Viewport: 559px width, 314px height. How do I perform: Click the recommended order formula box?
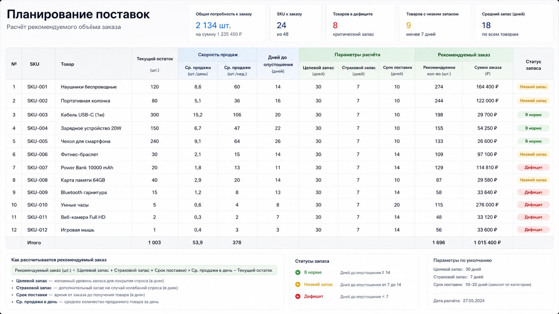[x=144, y=270]
